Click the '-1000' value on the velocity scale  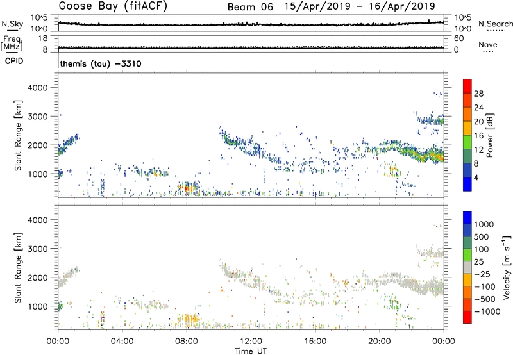point(487,311)
